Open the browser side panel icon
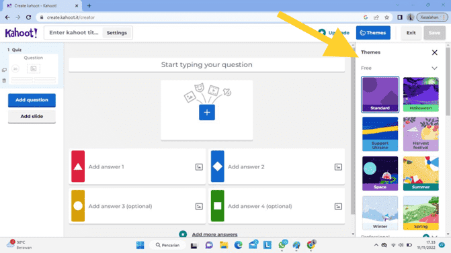Image resolution: width=451 pixels, height=253 pixels. click(400, 17)
